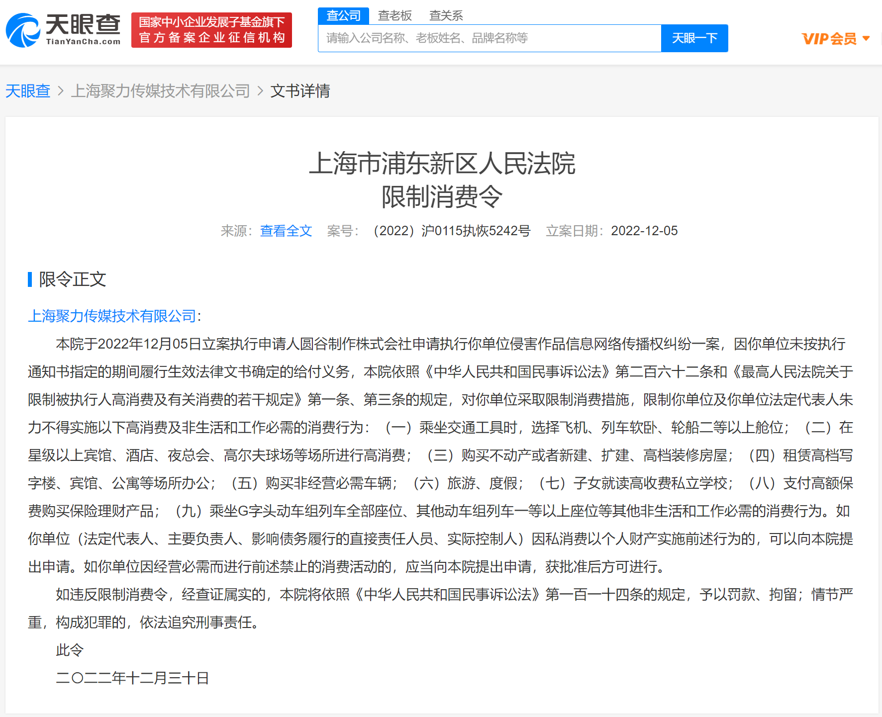Click the red 国家中小企业发展子基金旗下 badge
Image resolution: width=882 pixels, height=717 pixels.
[x=211, y=30]
